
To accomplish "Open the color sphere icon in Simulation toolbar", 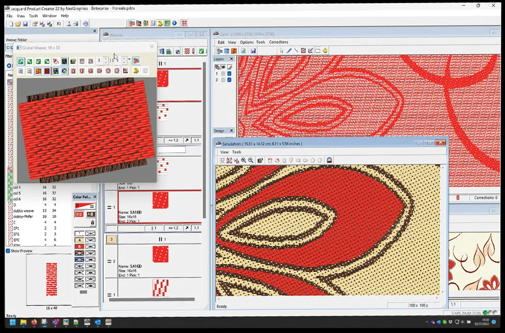I will tap(329, 160).
